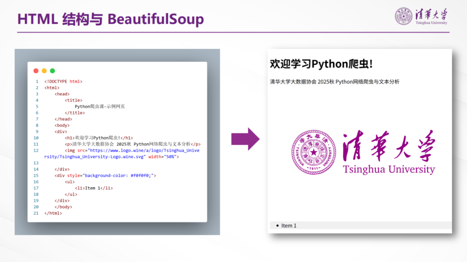The width and height of the screenshot is (467, 262).
Task: Click the '<li>Item 1</li>' code line
Action: [x=94, y=188]
